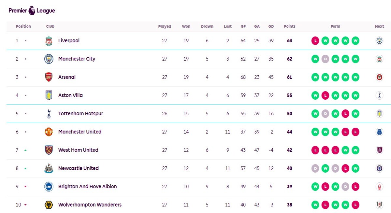Click Brighton's downward movement arrow
The image size is (391, 213).
(x=25, y=187)
